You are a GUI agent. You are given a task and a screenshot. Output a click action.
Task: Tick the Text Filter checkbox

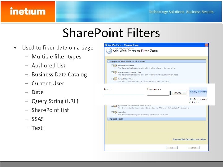(112, 112)
